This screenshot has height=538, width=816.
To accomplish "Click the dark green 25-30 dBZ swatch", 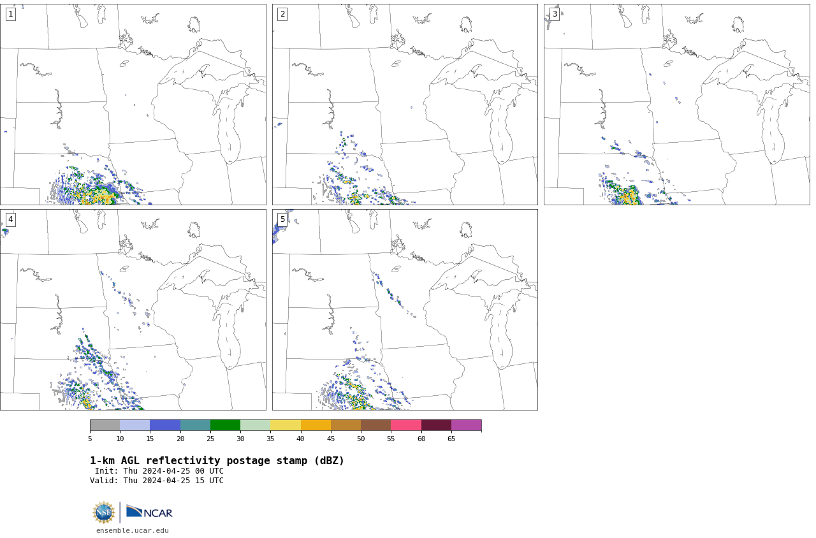I will (x=225, y=425).
